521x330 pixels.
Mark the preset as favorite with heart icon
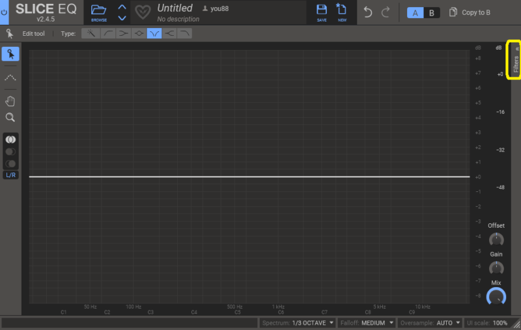[x=143, y=12]
